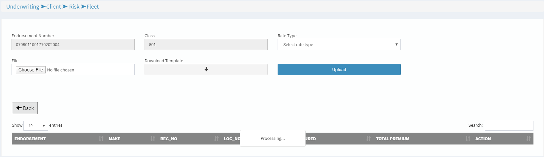This screenshot has width=544, height=157.
Task: Click sort arrows beside MAKE header
Action: tap(153, 139)
